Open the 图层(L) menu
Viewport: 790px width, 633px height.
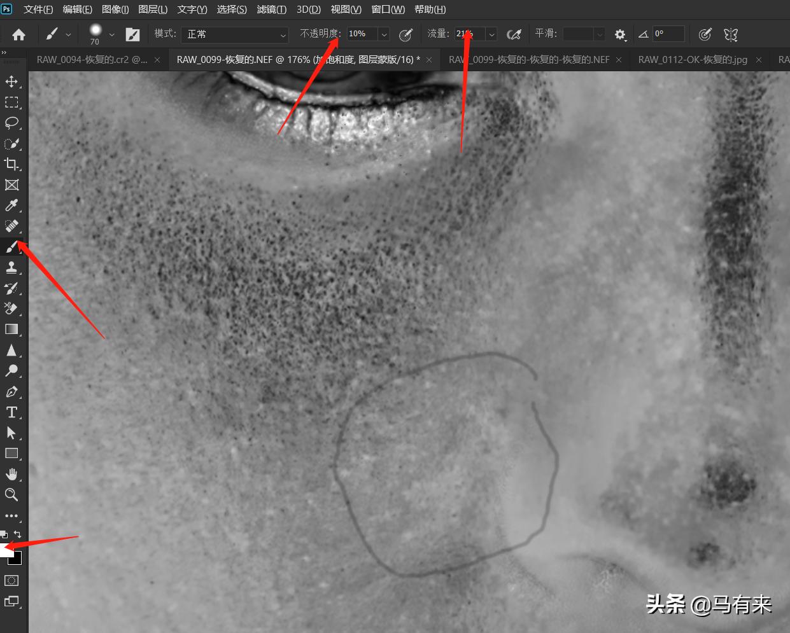153,10
